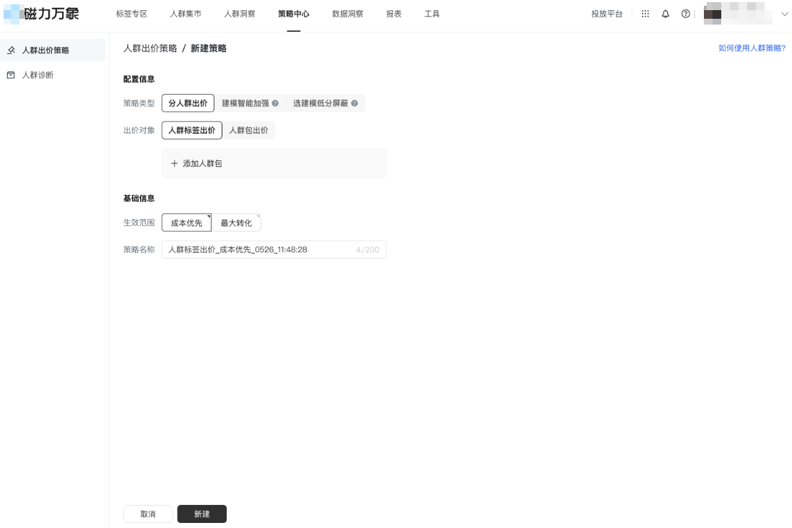This screenshot has width=792, height=528.
Task: Click 人群诊断 sidebar icon
Action: [x=11, y=75]
